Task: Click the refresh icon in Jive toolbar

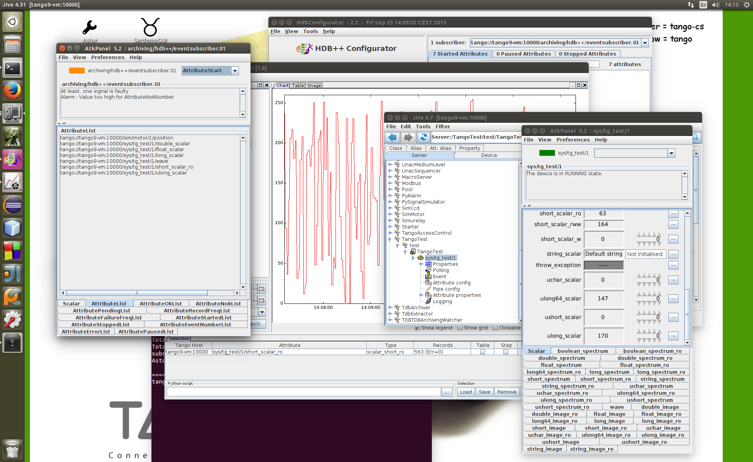Action: coord(423,137)
